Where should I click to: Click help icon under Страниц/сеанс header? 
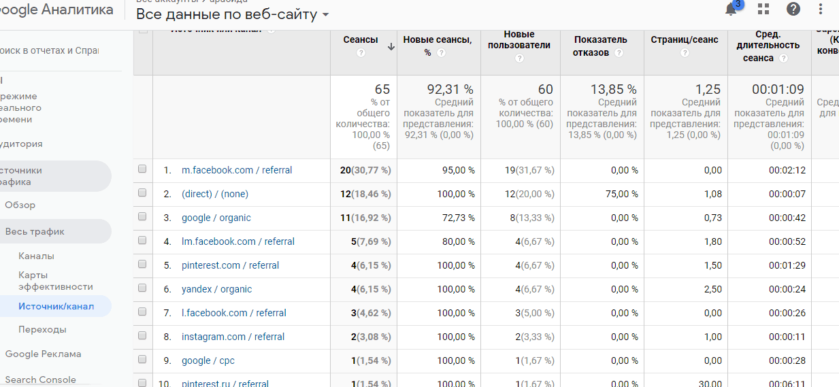click(x=685, y=52)
